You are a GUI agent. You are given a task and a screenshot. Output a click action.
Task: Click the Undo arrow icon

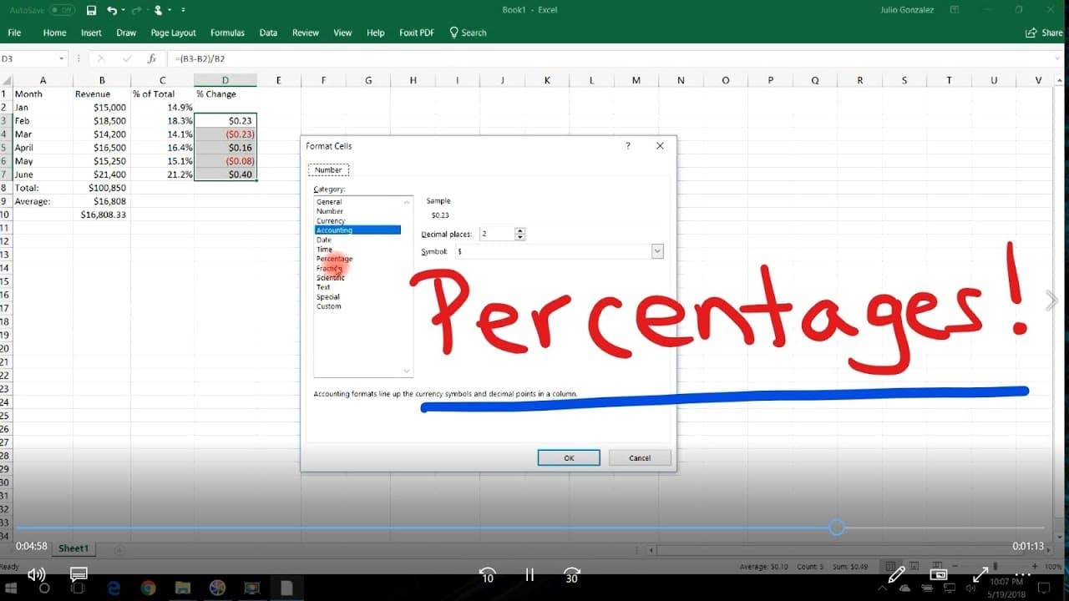coord(111,10)
